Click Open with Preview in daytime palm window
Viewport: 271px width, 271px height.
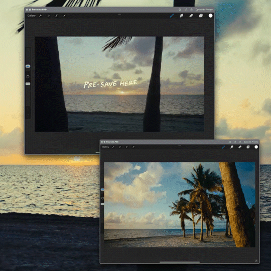click(251, 142)
